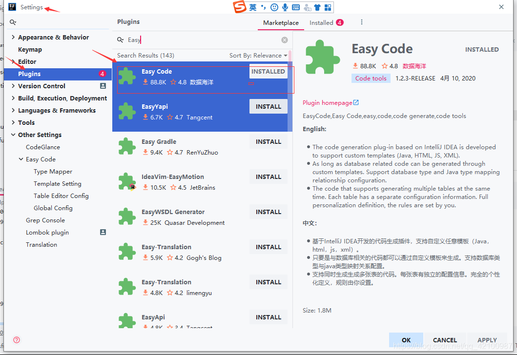Screen dimensions: 517x355
Task: Click the 数据海洋 vendor link in details
Action: click(x=414, y=66)
